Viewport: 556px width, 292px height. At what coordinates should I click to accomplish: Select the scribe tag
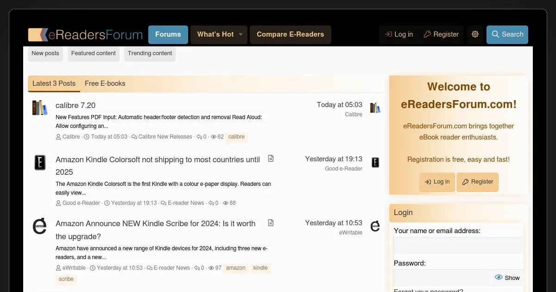pos(66,279)
